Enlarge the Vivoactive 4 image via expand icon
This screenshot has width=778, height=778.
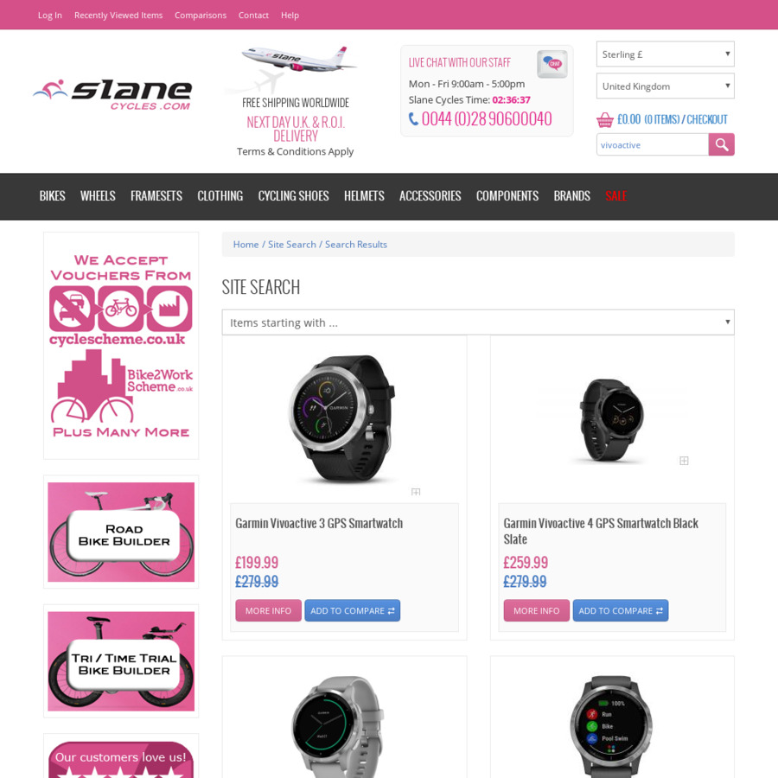click(x=684, y=461)
